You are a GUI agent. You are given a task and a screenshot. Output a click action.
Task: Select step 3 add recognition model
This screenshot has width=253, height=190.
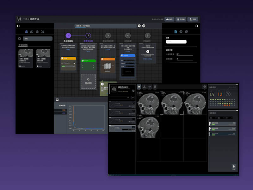coord(108,35)
